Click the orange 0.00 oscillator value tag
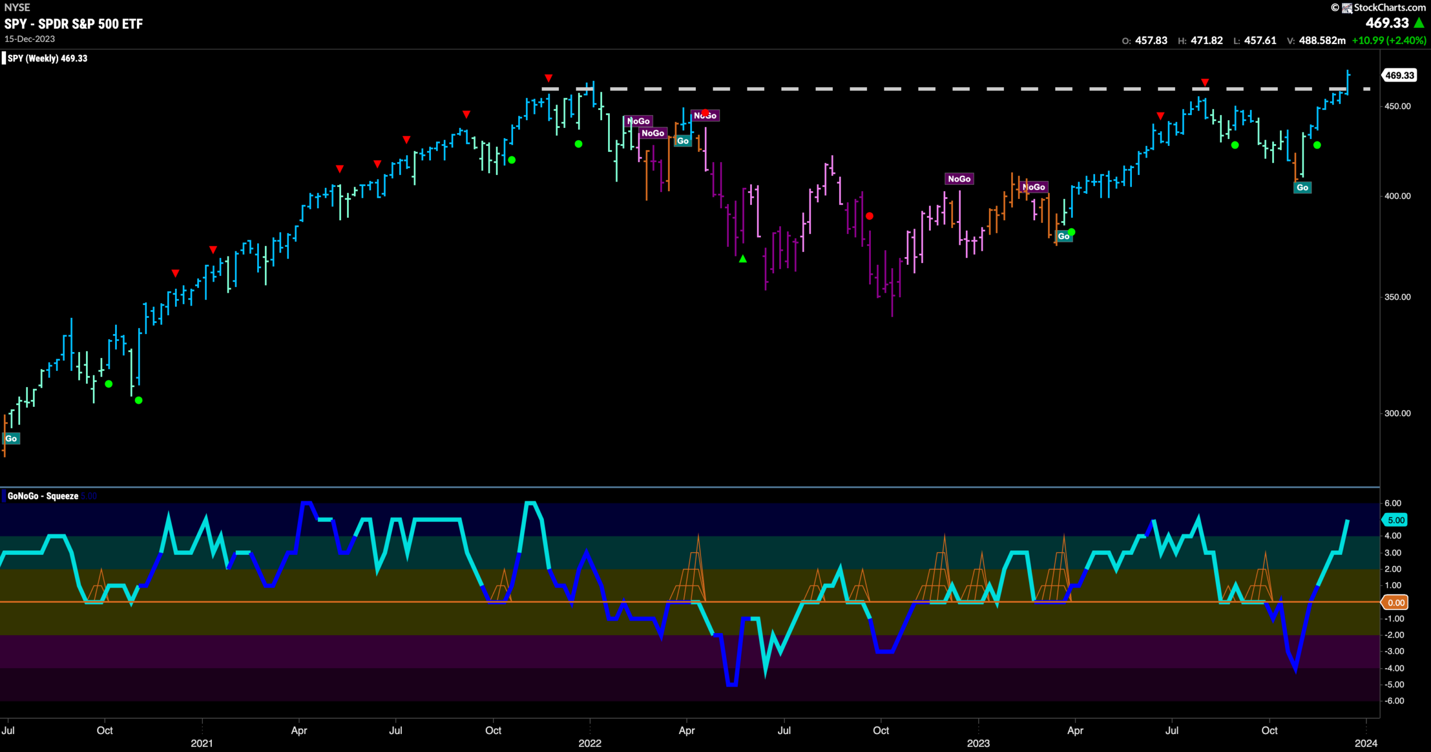The width and height of the screenshot is (1431, 752). [x=1395, y=602]
